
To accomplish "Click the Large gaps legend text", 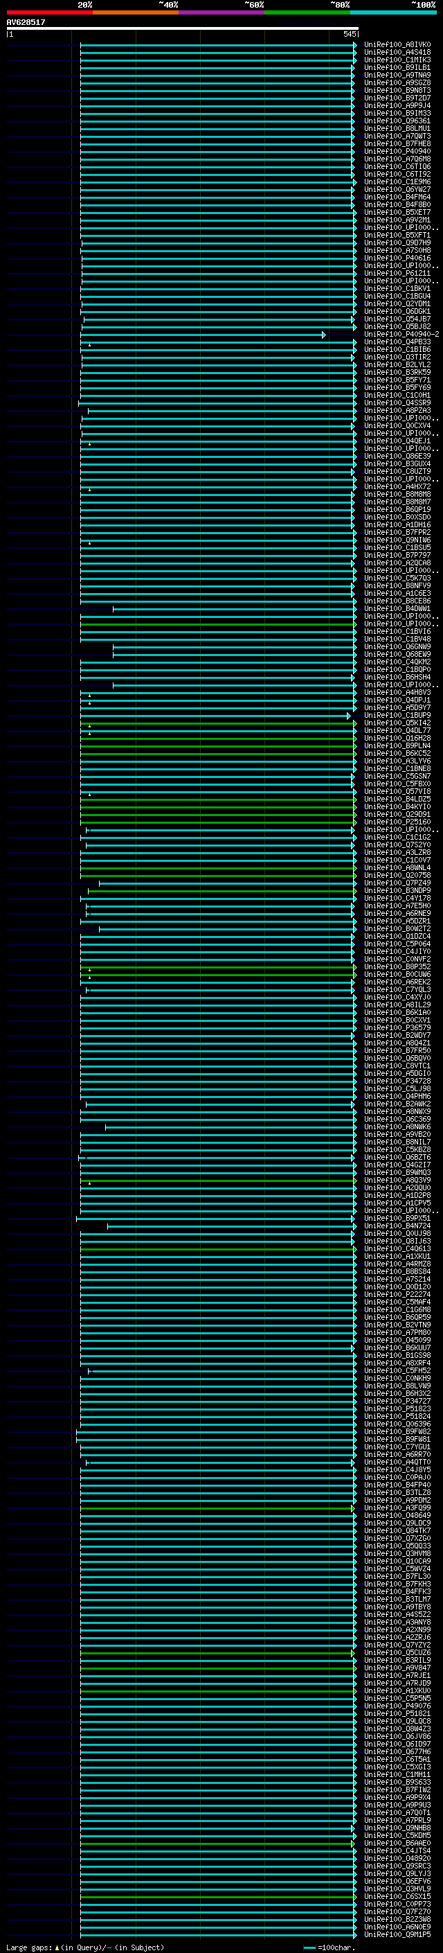I will pos(85,1947).
